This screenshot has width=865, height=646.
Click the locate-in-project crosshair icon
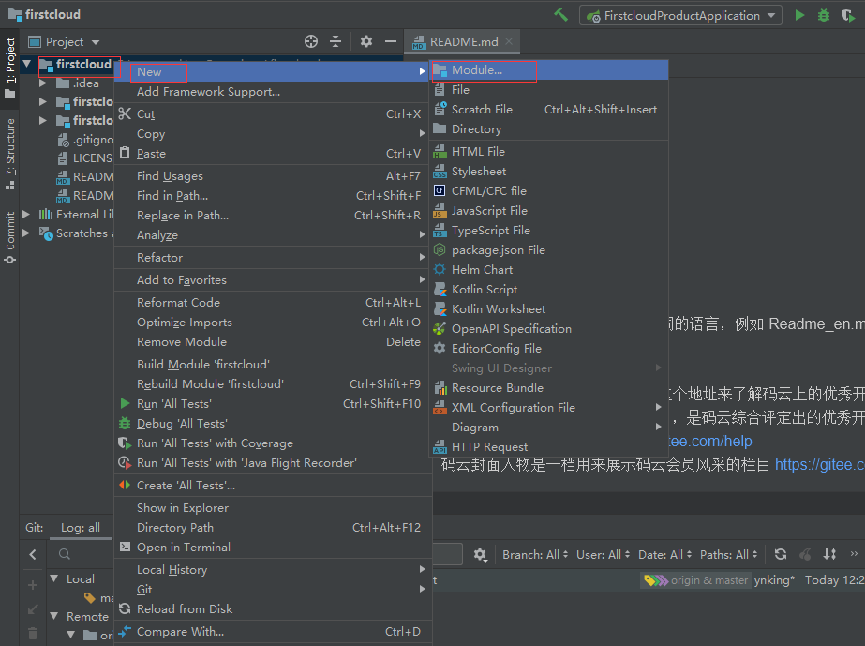311,41
